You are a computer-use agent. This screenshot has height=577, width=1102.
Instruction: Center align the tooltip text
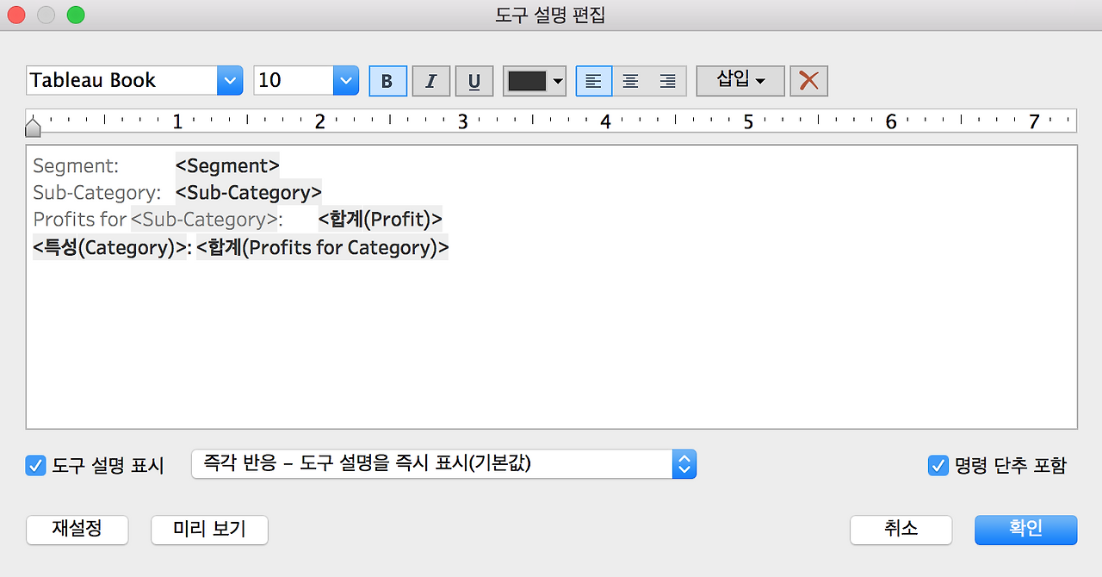click(631, 81)
